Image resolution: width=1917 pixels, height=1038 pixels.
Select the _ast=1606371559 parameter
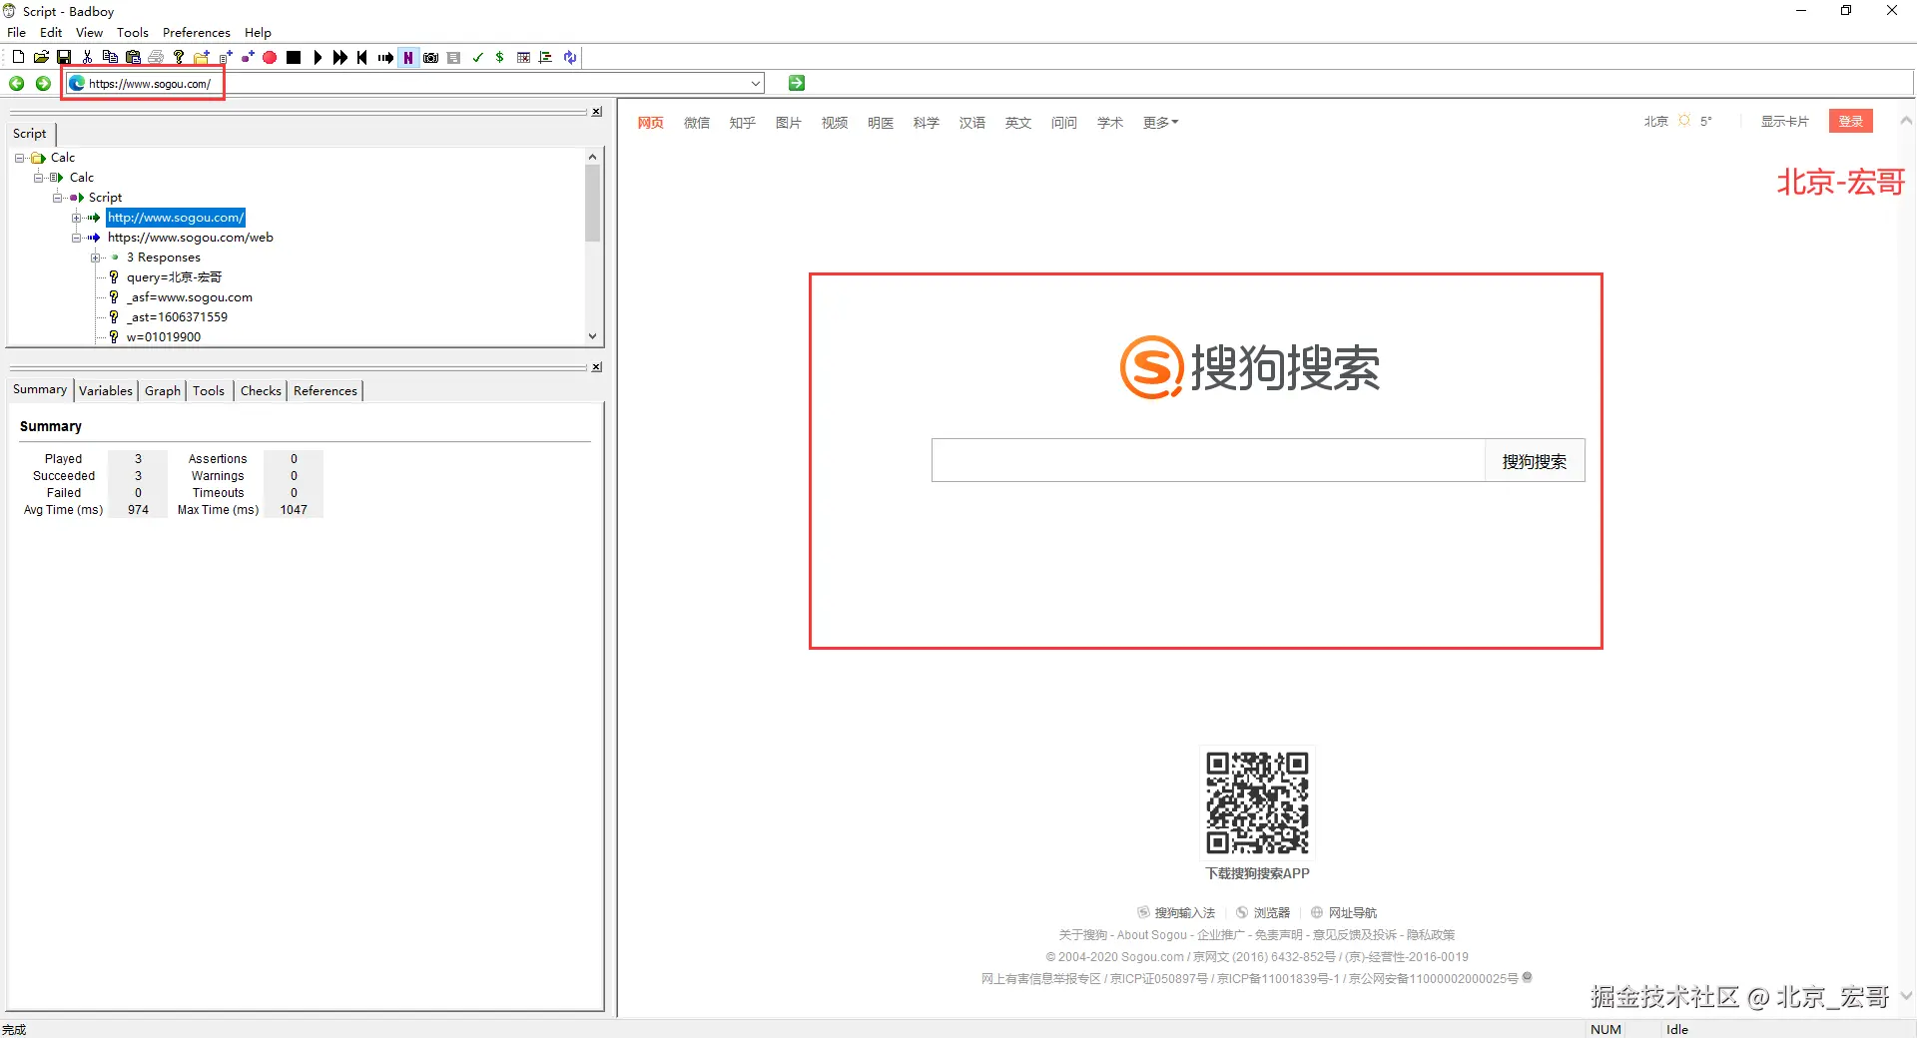click(177, 317)
